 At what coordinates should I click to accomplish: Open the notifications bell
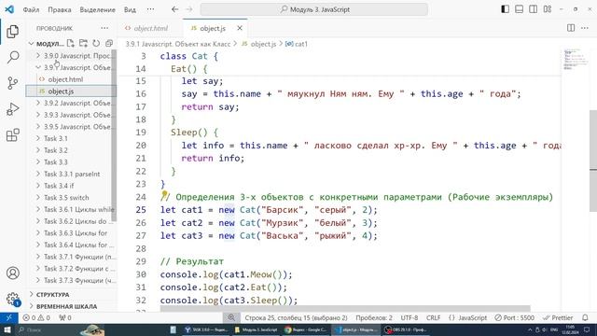[585, 317]
